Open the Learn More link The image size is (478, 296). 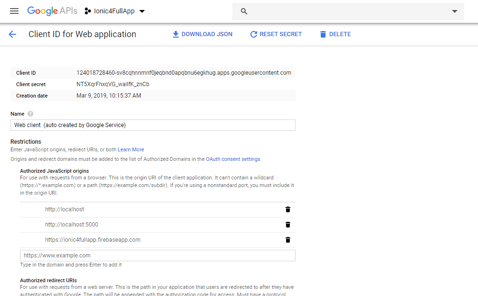click(x=131, y=150)
